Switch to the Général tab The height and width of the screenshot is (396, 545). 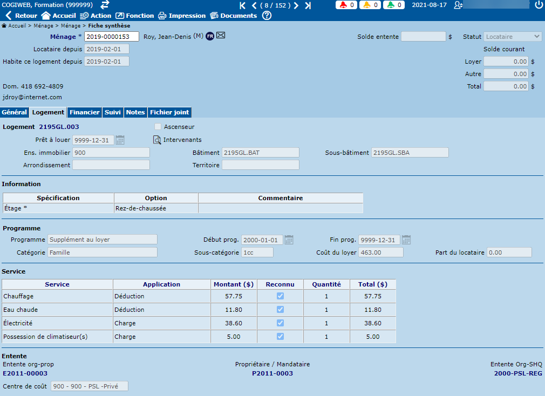(x=14, y=112)
